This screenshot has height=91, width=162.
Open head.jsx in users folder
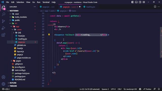[x=22, y=36]
